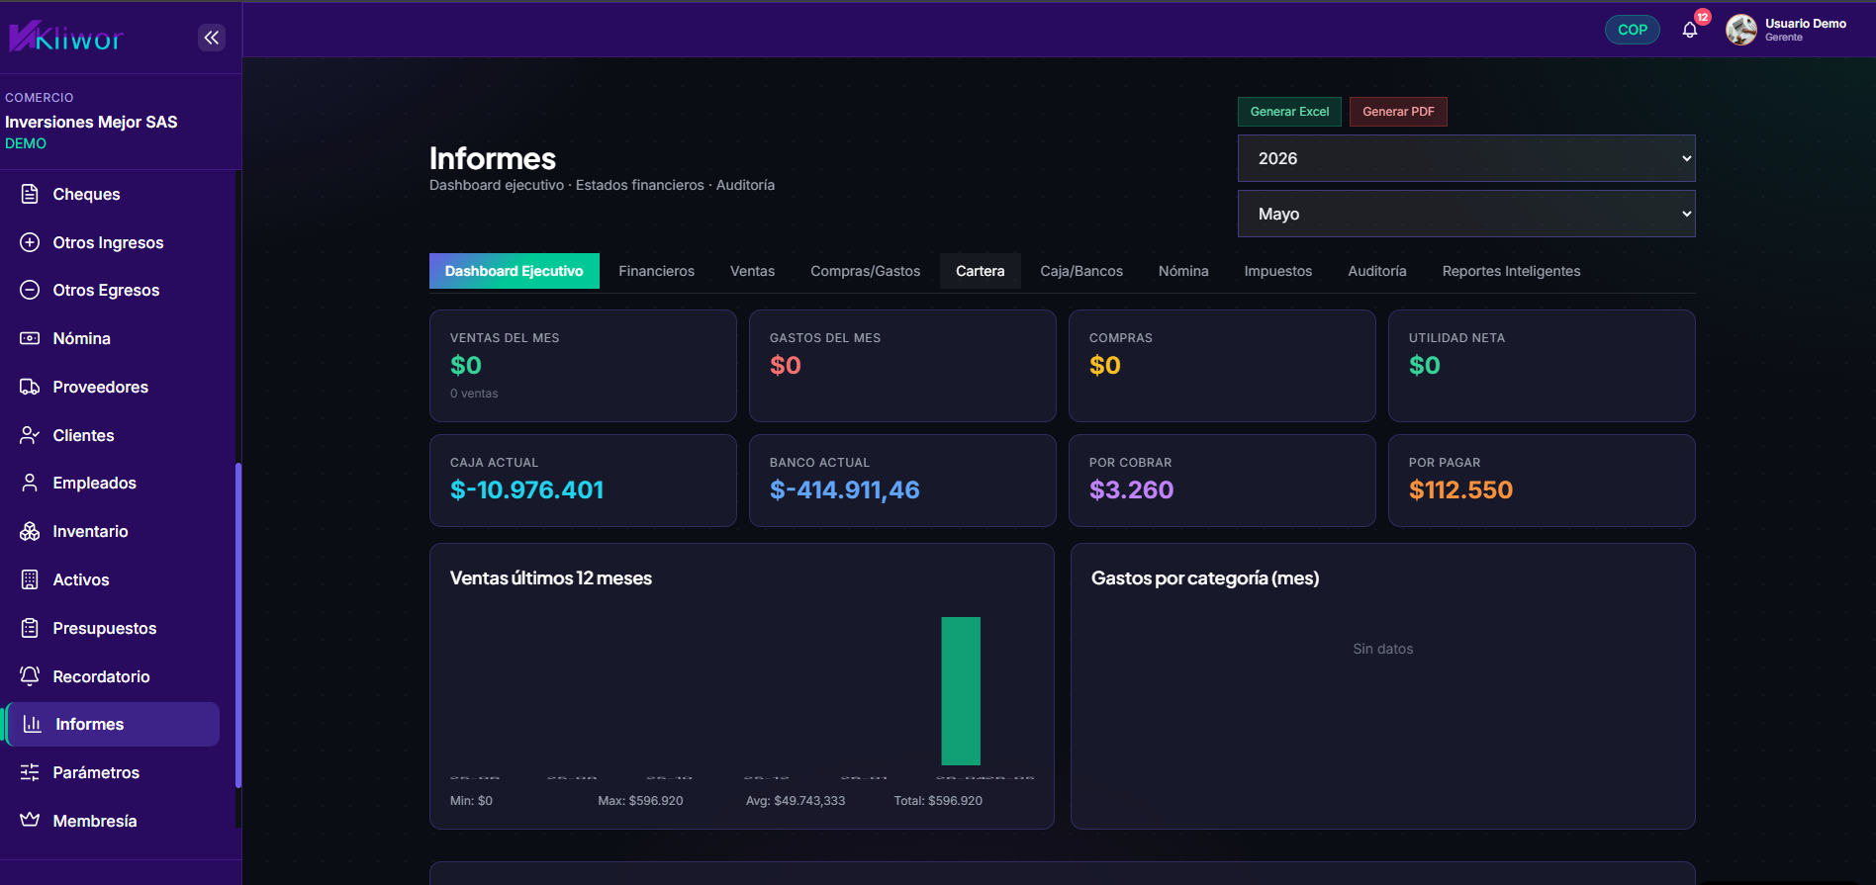Open the Caja/Bancos tab
Image resolution: width=1876 pixels, height=885 pixels.
[x=1081, y=271]
